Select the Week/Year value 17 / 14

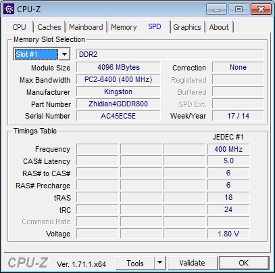[x=238, y=116]
